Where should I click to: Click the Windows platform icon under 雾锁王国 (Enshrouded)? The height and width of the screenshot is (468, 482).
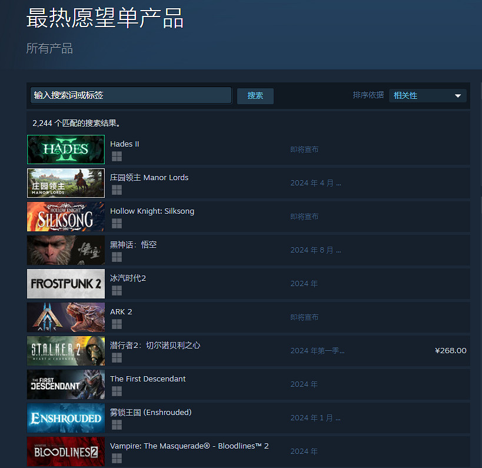pos(117,425)
